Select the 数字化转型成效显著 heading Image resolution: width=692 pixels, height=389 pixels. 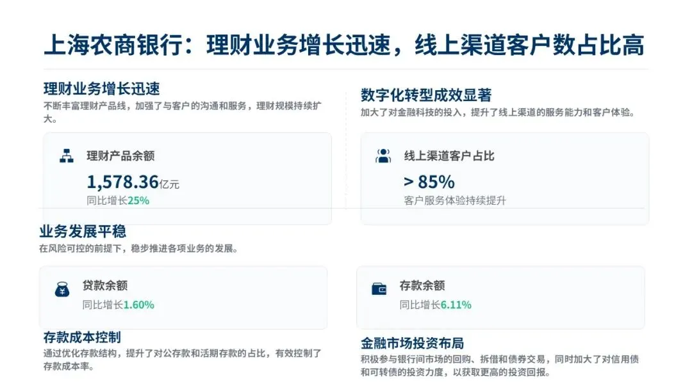(426, 95)
